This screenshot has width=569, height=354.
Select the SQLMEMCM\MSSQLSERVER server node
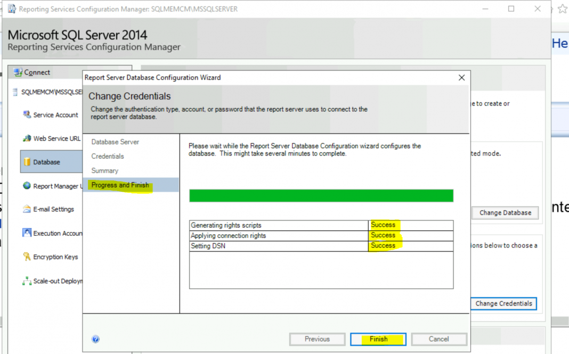48,92
